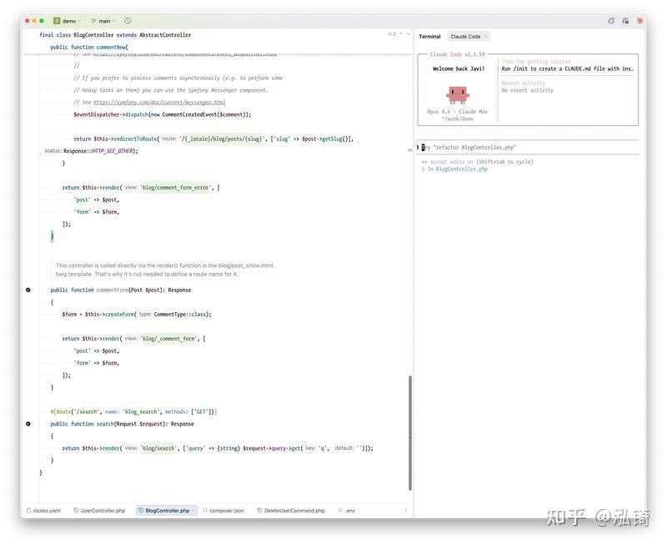Viewport: 667px width, 545px height.
Task: Click the 'No recent activity' text
Action: (x=528, y=90)
